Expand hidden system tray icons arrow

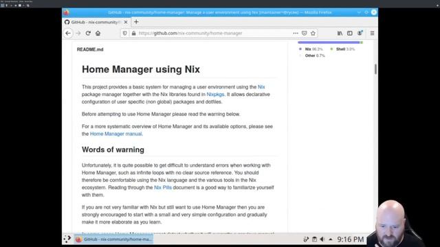pyautogui.click(x=331, y=239)
